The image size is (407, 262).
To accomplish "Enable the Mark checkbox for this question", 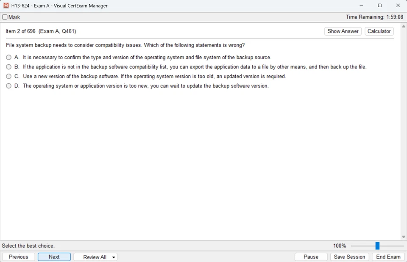I will coord(5,17).
